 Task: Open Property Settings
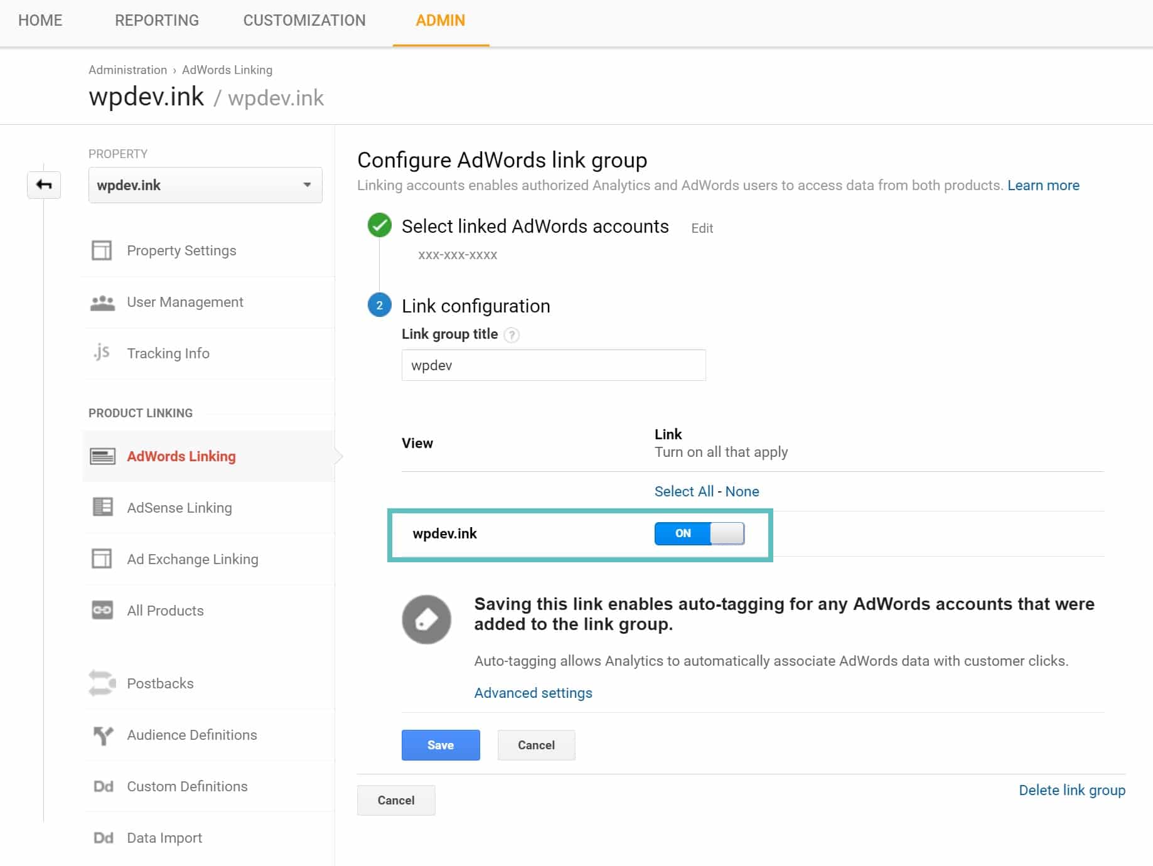[x=181, y=250]
